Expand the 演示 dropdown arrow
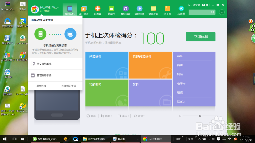Screen dimensions: 255x143 tap(129, 116)
